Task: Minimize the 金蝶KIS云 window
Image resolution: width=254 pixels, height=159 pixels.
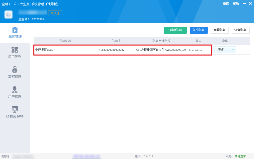Action: point(244,3)
